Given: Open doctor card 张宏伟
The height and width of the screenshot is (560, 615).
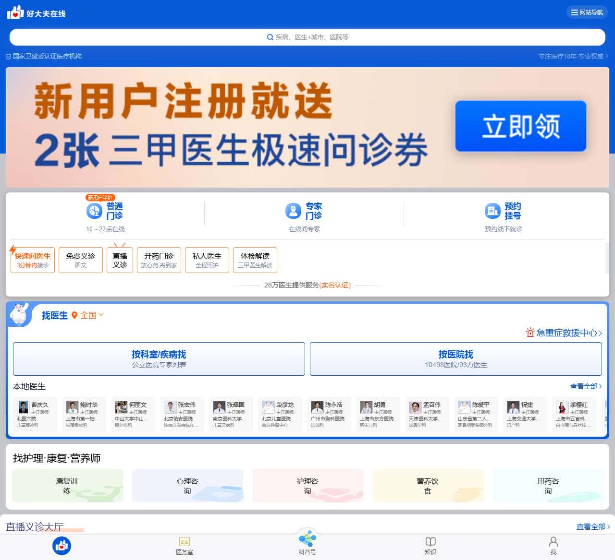Looking at the screenshot, I should (182, 414).
